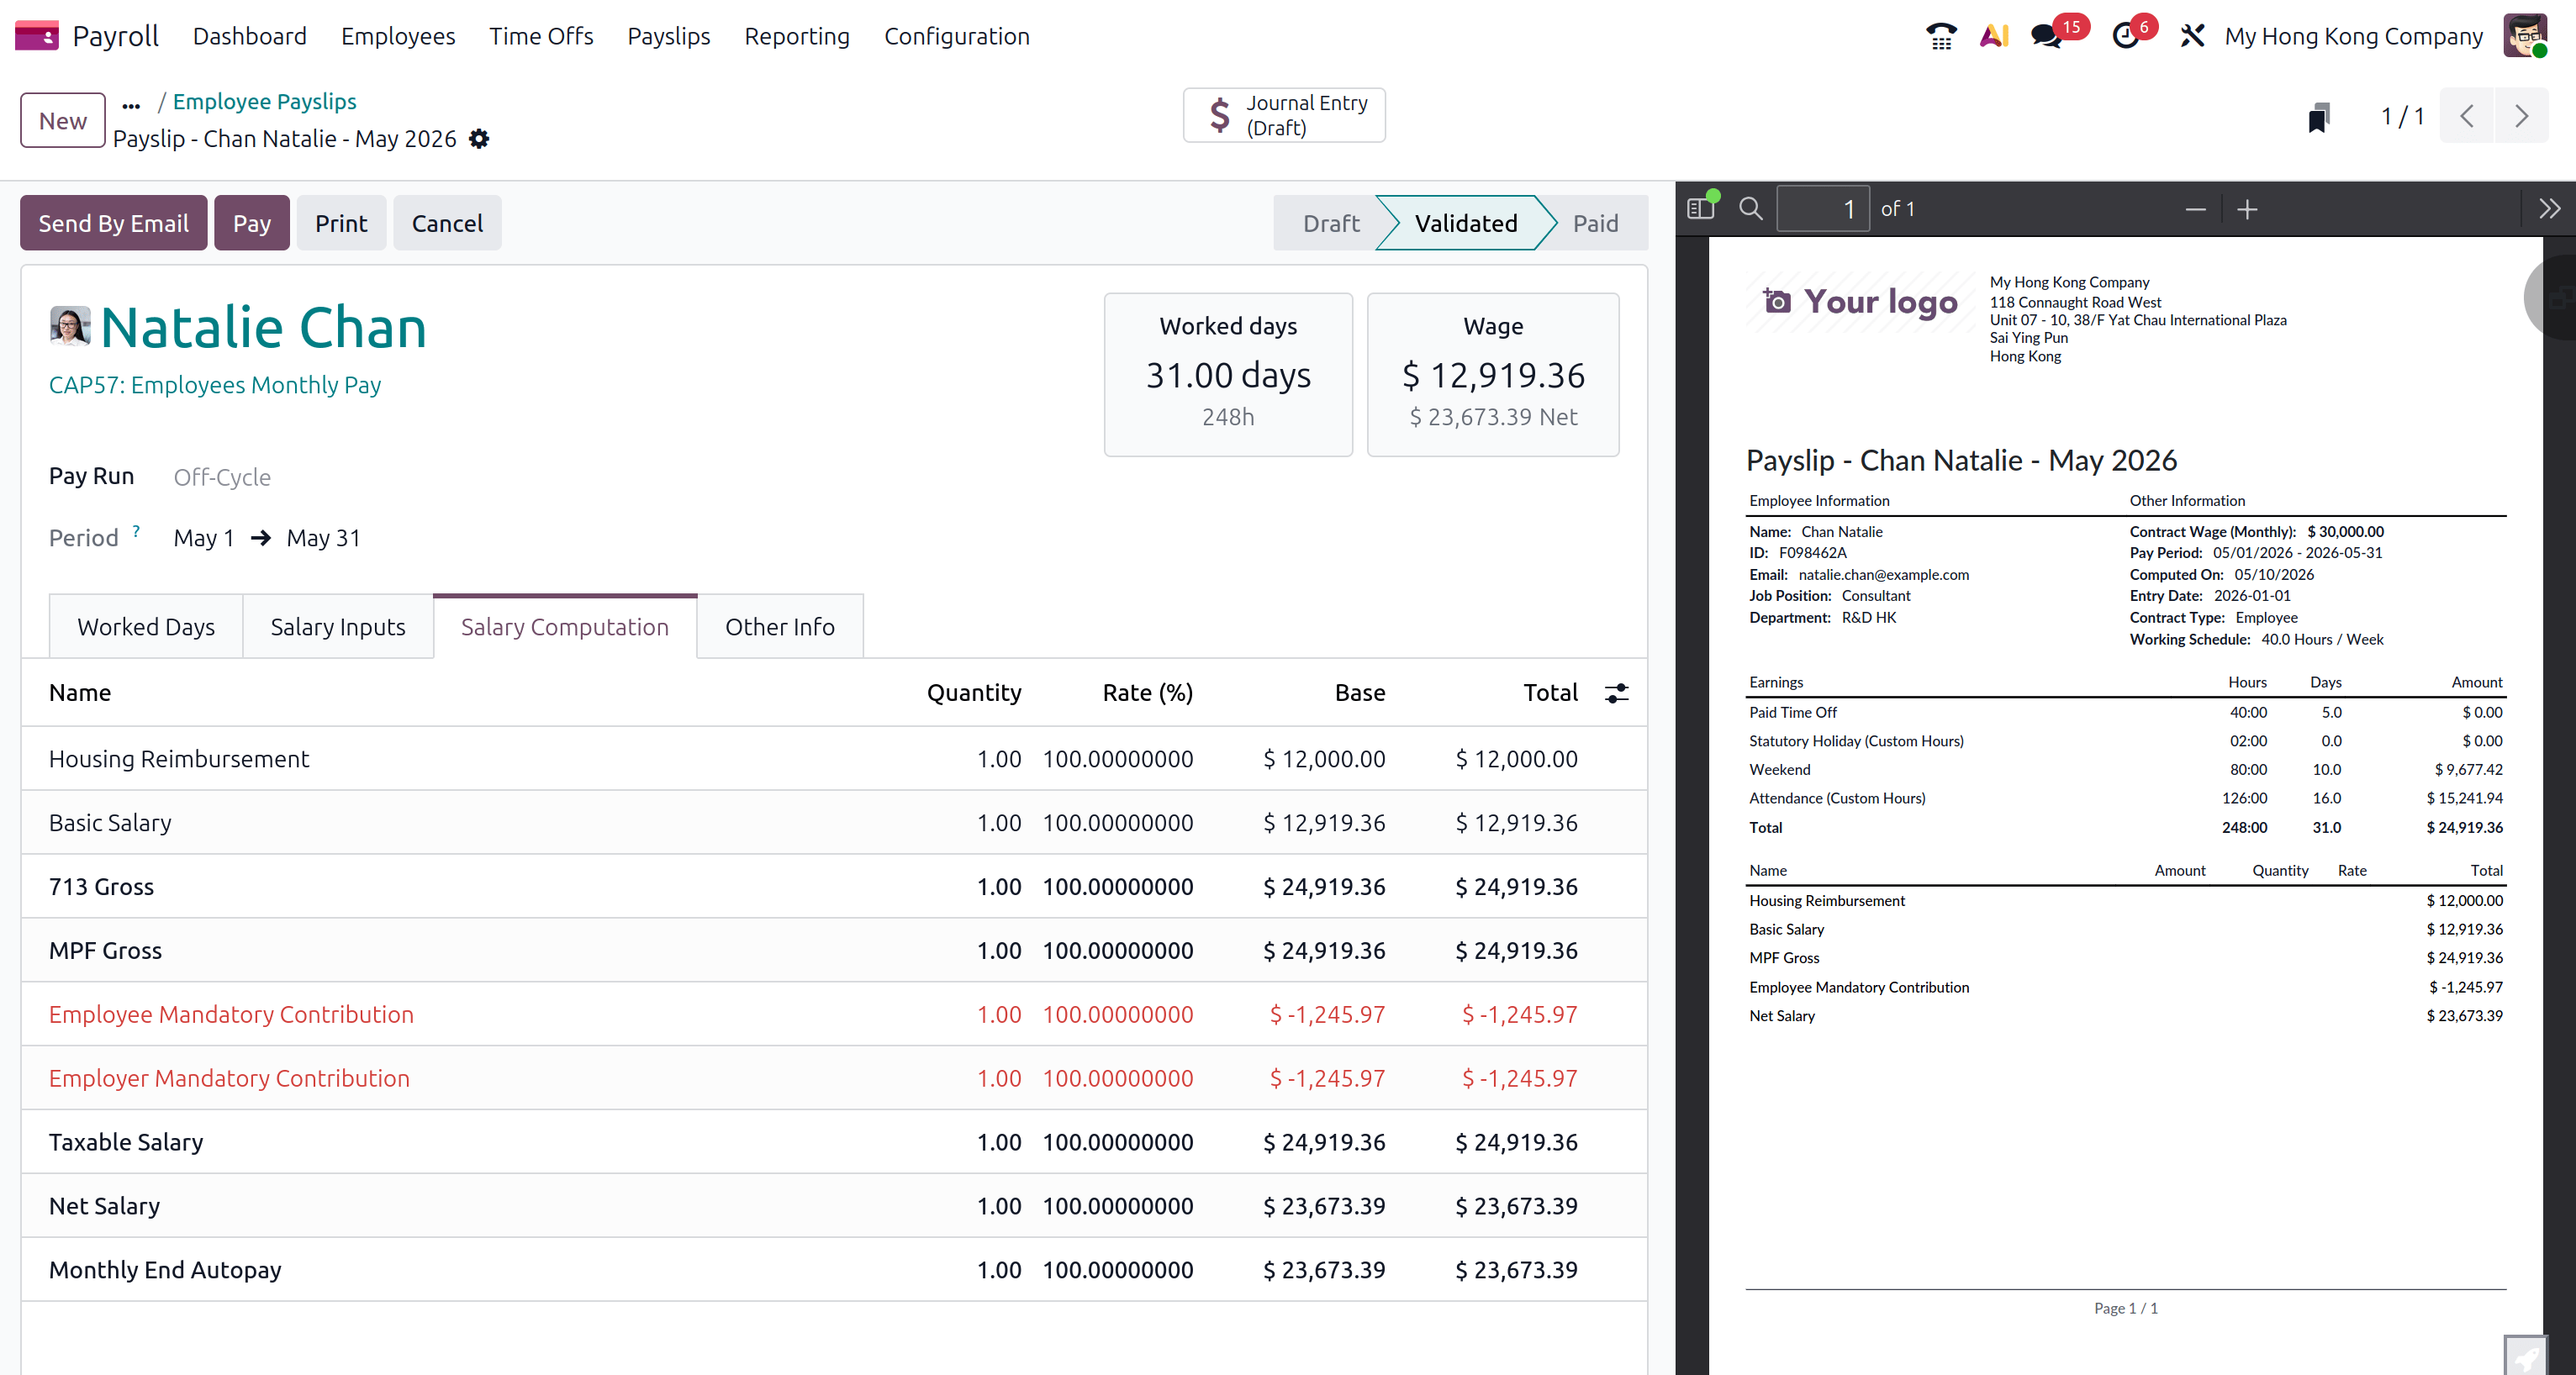Click the Print button
This screenshot has height=1375, width=2576.
tap(341, 223)
